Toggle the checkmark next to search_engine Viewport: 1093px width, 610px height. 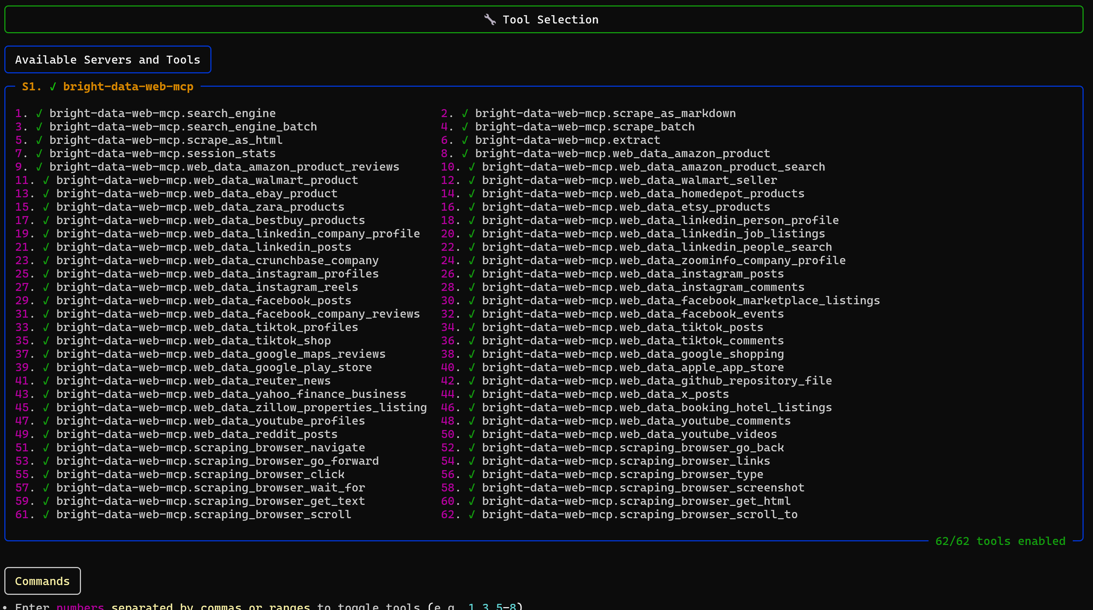click(x=39, y=113)
